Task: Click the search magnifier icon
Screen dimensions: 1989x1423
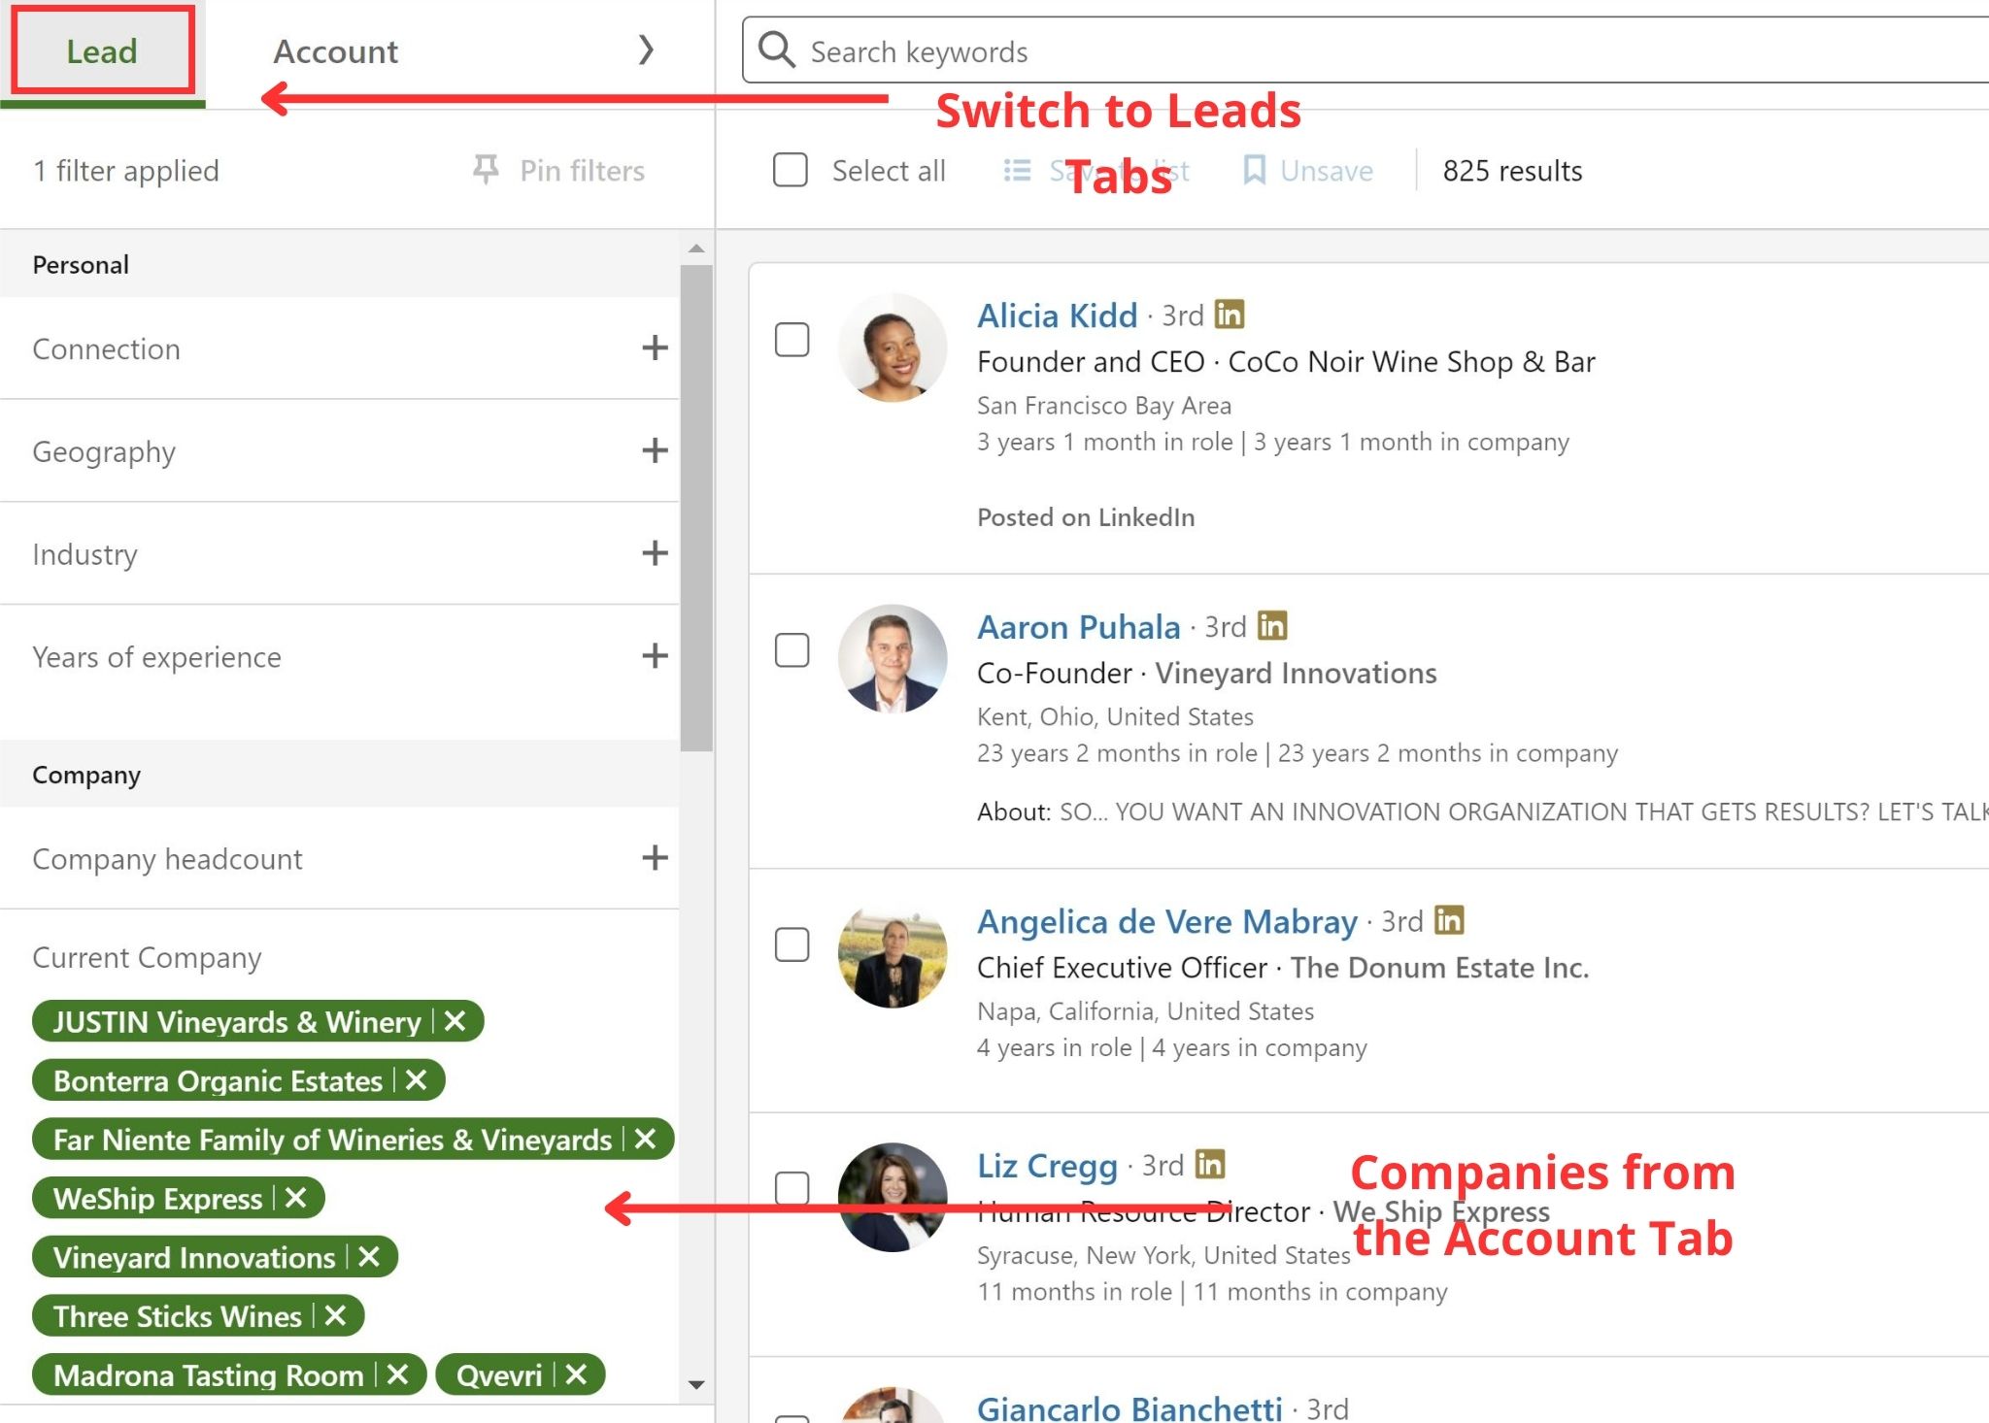Action: [776, 50]
